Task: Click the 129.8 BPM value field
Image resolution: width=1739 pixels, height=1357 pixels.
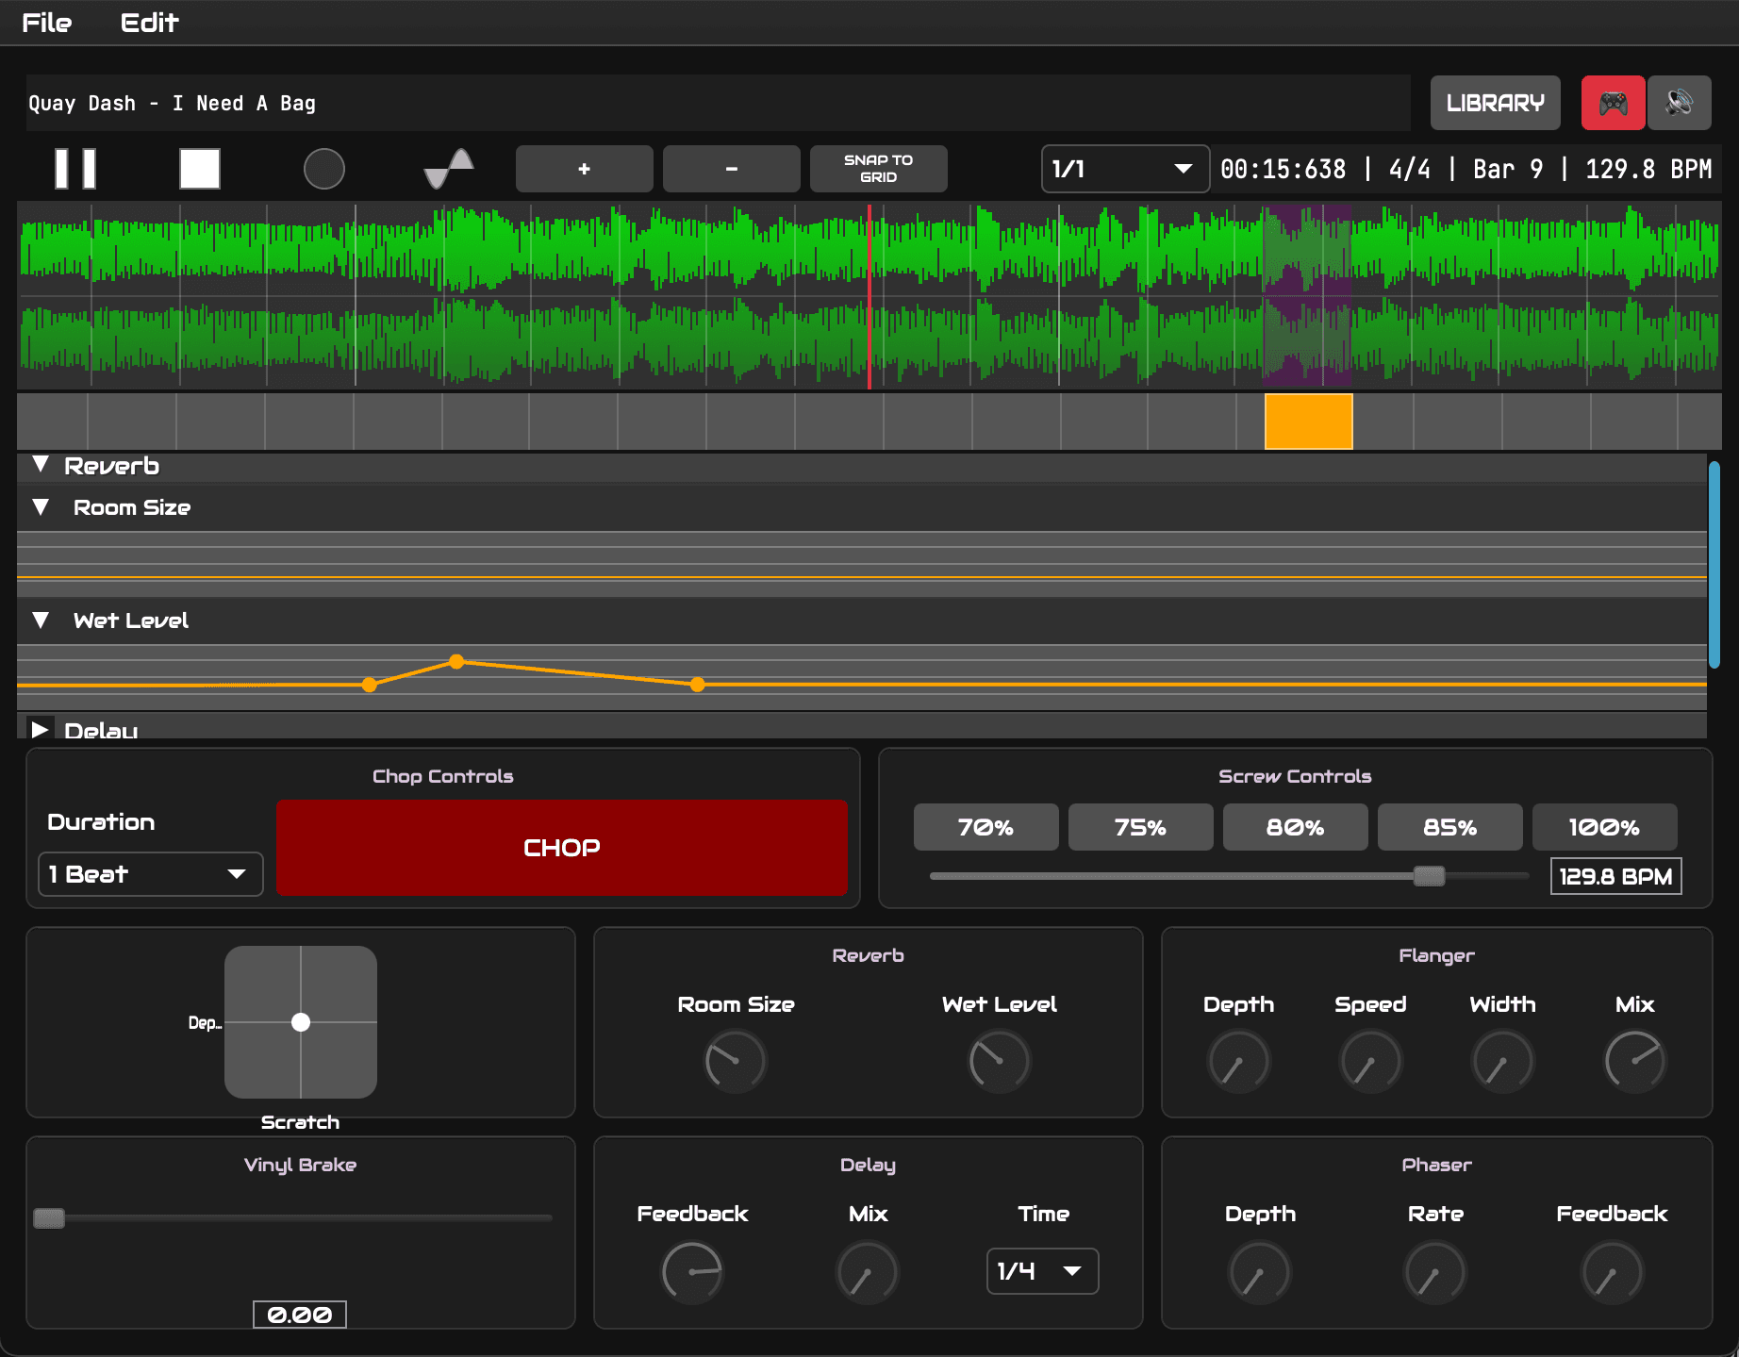Action: tap(1615, 876)
